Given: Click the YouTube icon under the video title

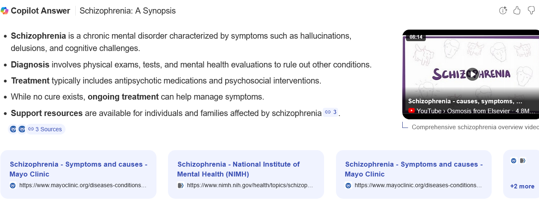Looking at the screenshot, I should [x=411, y=111].
